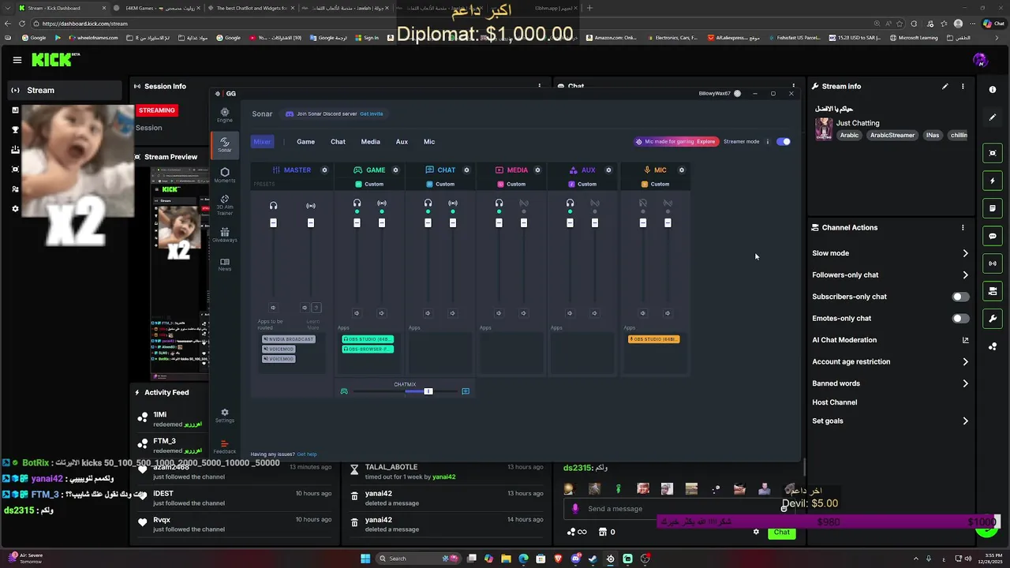Toggle Aux channel stream broadcast output
Screen dimensions: 1010x568
(595, 204)
